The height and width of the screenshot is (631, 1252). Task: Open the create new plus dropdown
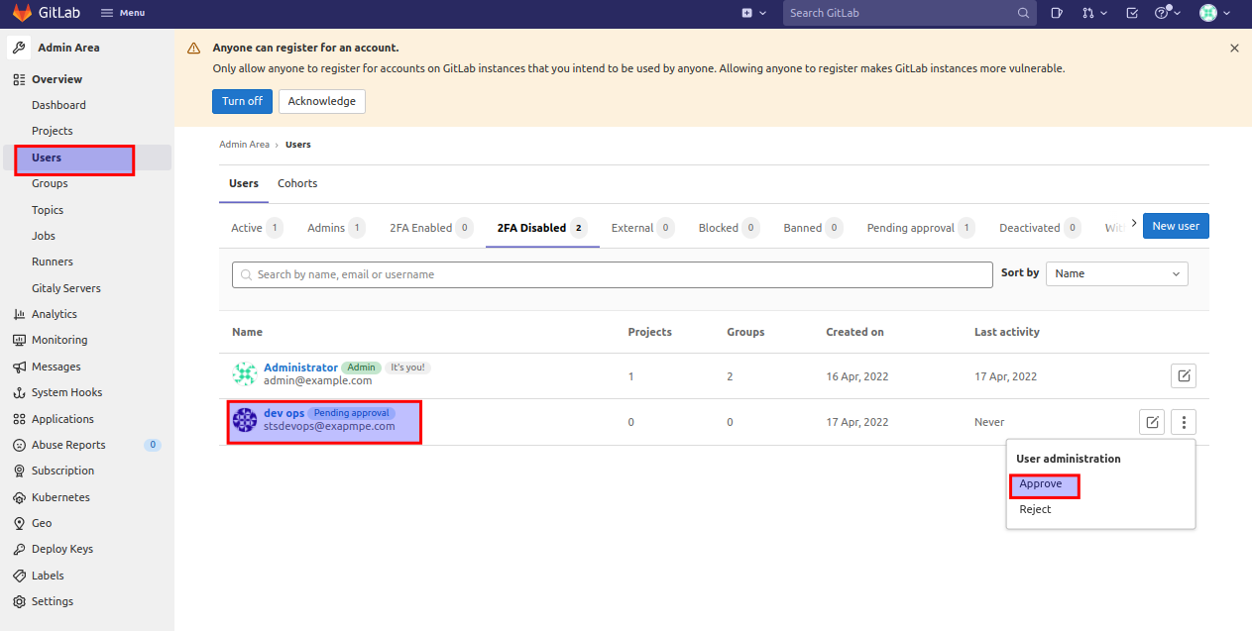point(753,13)
